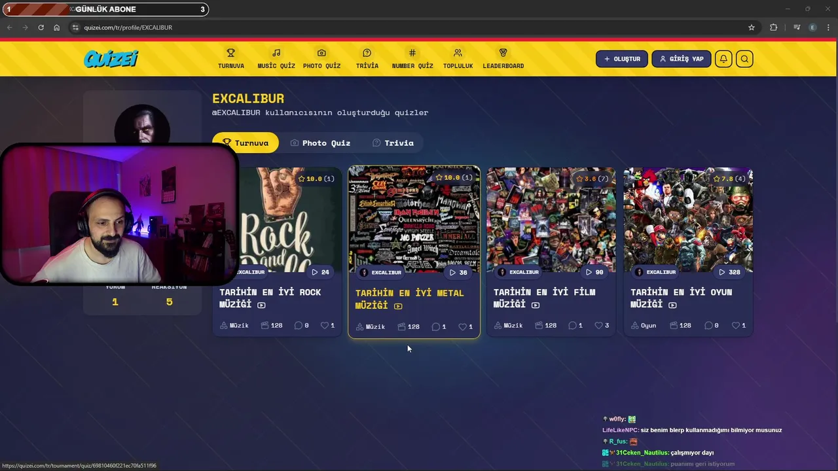This screenshot has width=838, height=471.
Task: Select the Photo Quiz profile tab
Action: 320,143
